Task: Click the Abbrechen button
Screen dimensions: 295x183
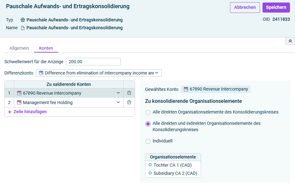Action: (245, 8)
